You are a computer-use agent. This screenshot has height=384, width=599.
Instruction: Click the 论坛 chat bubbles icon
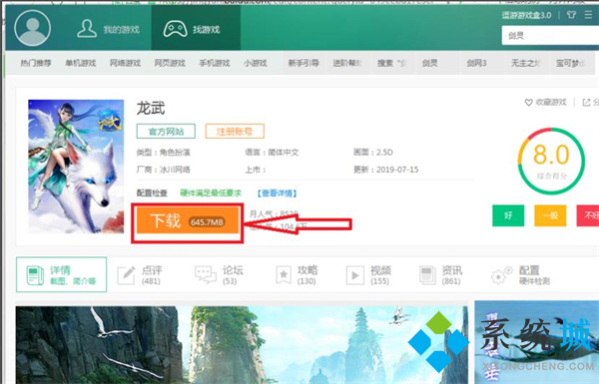click(x=206, y=275)
